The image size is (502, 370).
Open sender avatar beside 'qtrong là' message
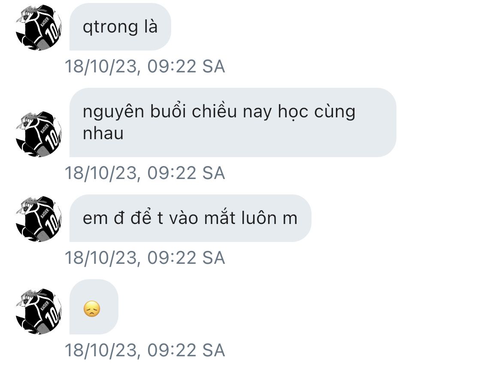point(39,27)
